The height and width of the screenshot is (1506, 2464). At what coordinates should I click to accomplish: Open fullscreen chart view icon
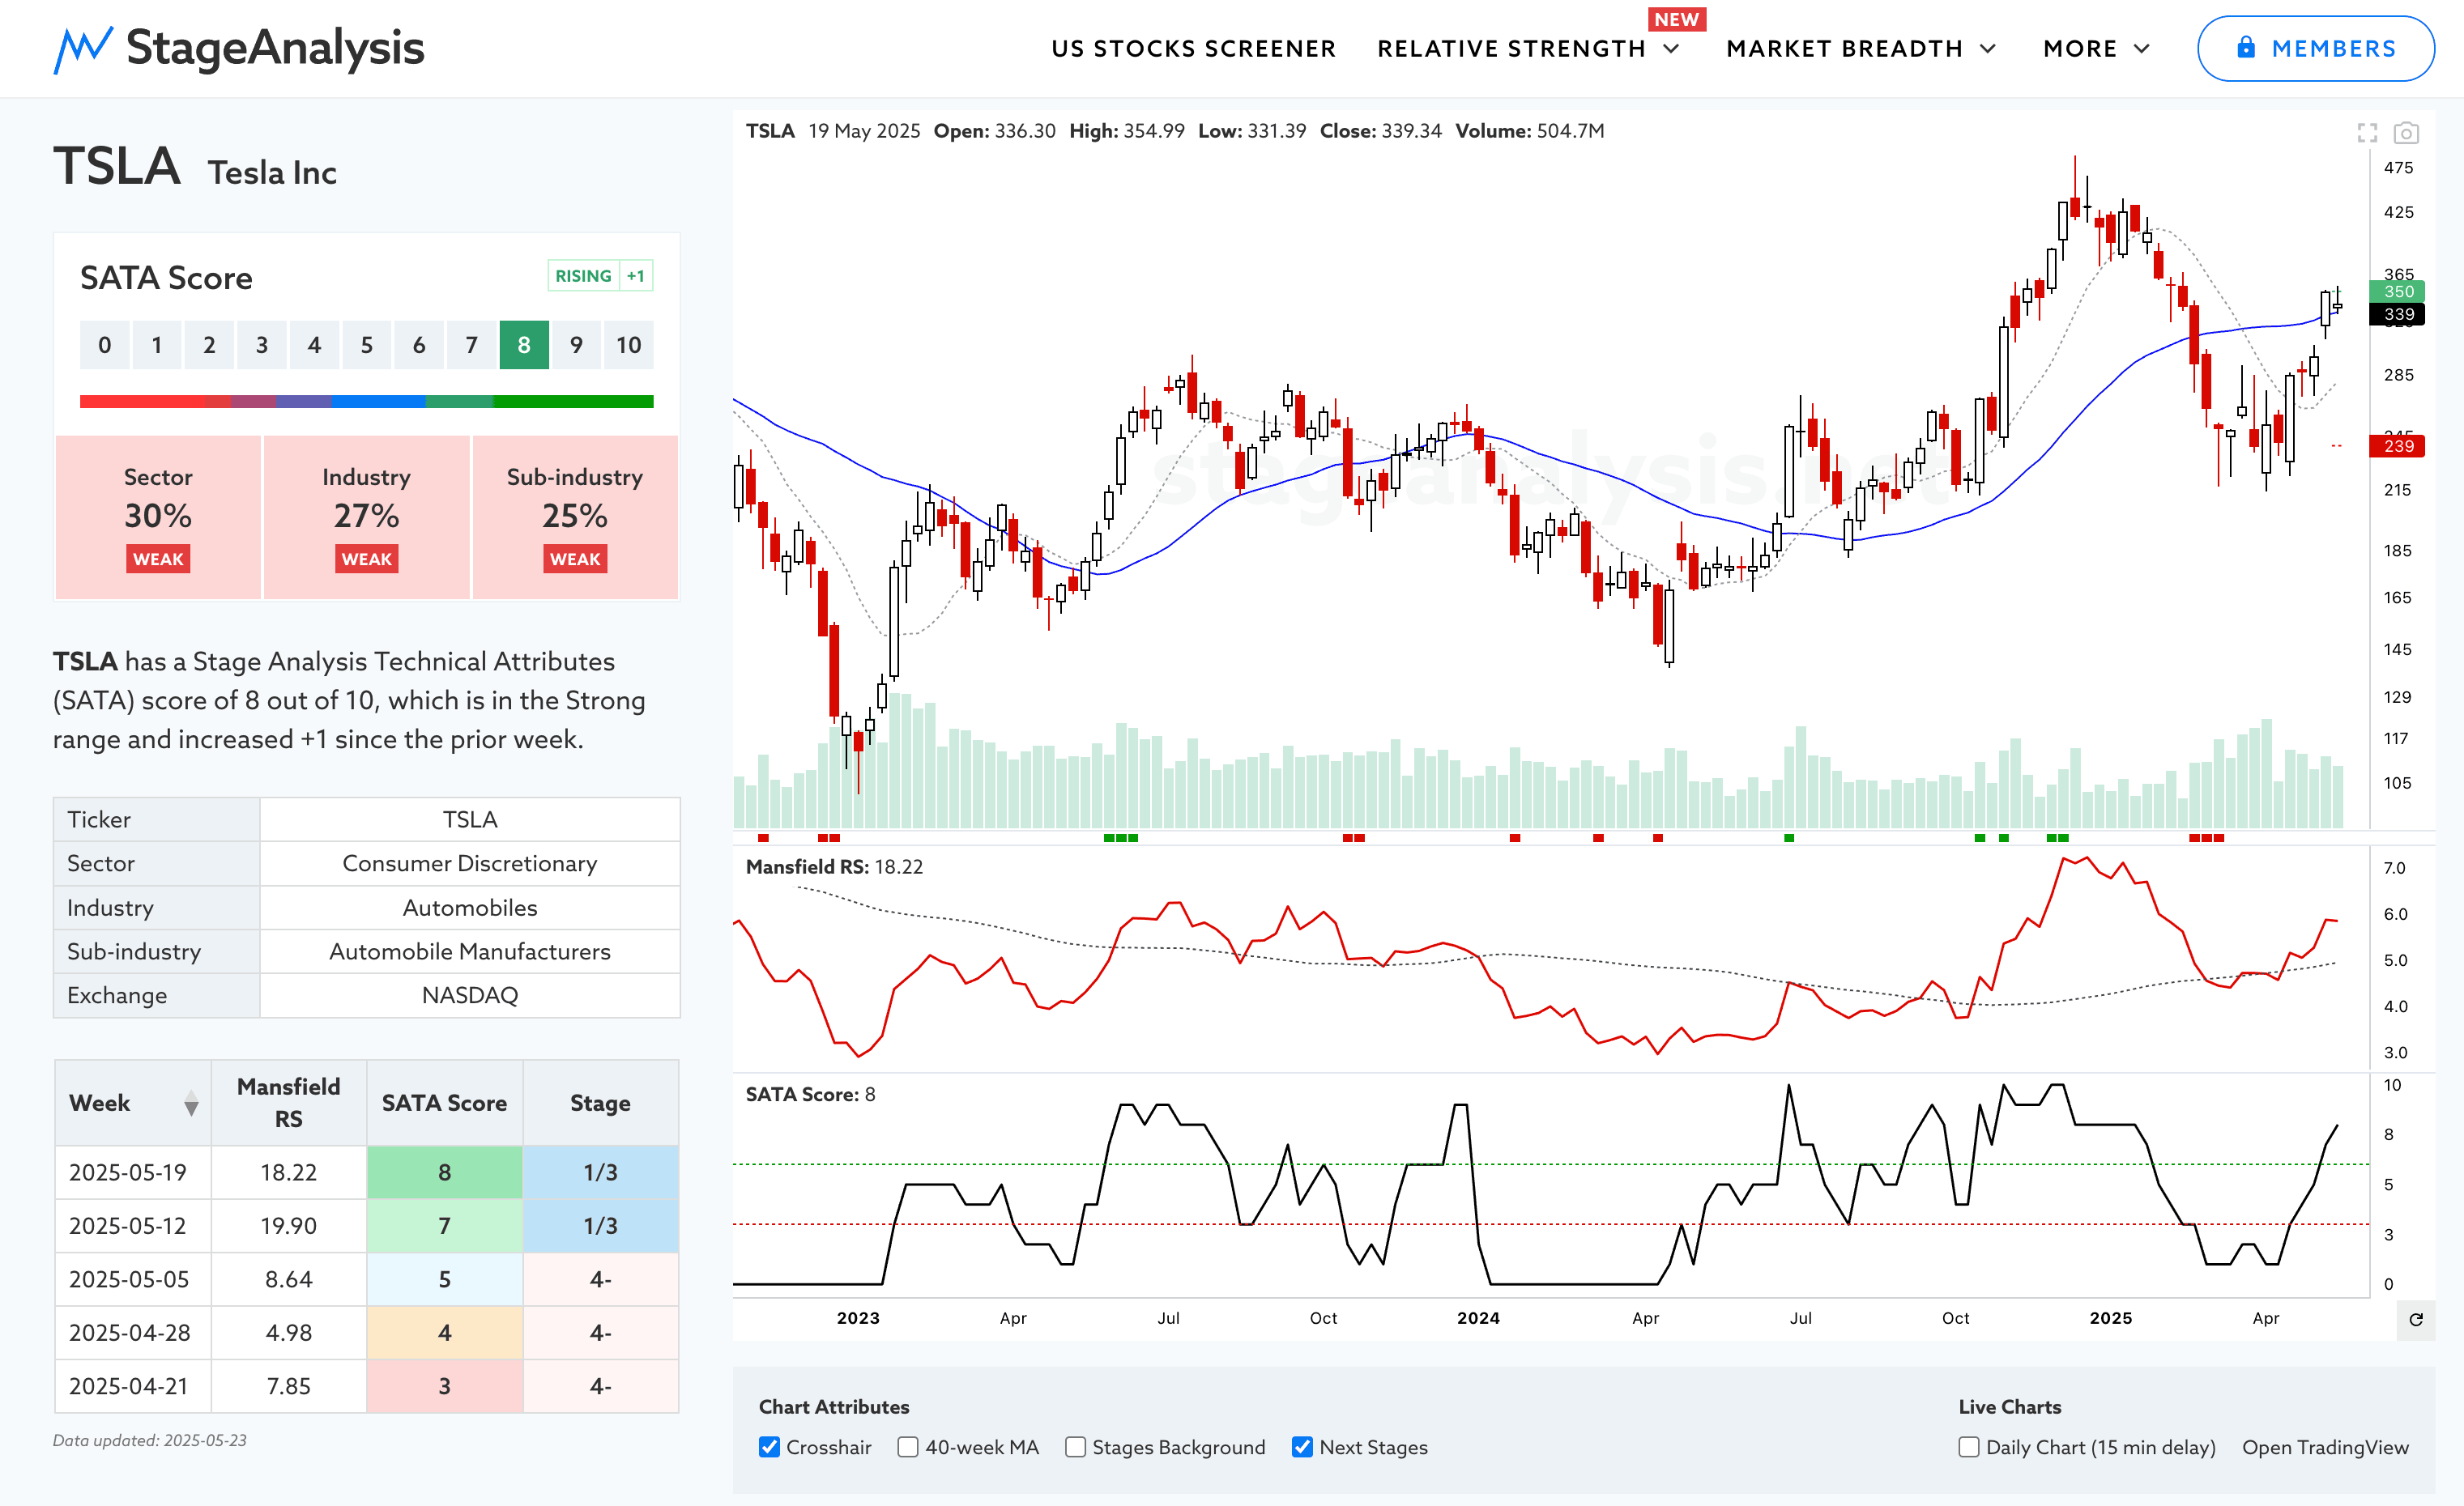point(2367,133)
